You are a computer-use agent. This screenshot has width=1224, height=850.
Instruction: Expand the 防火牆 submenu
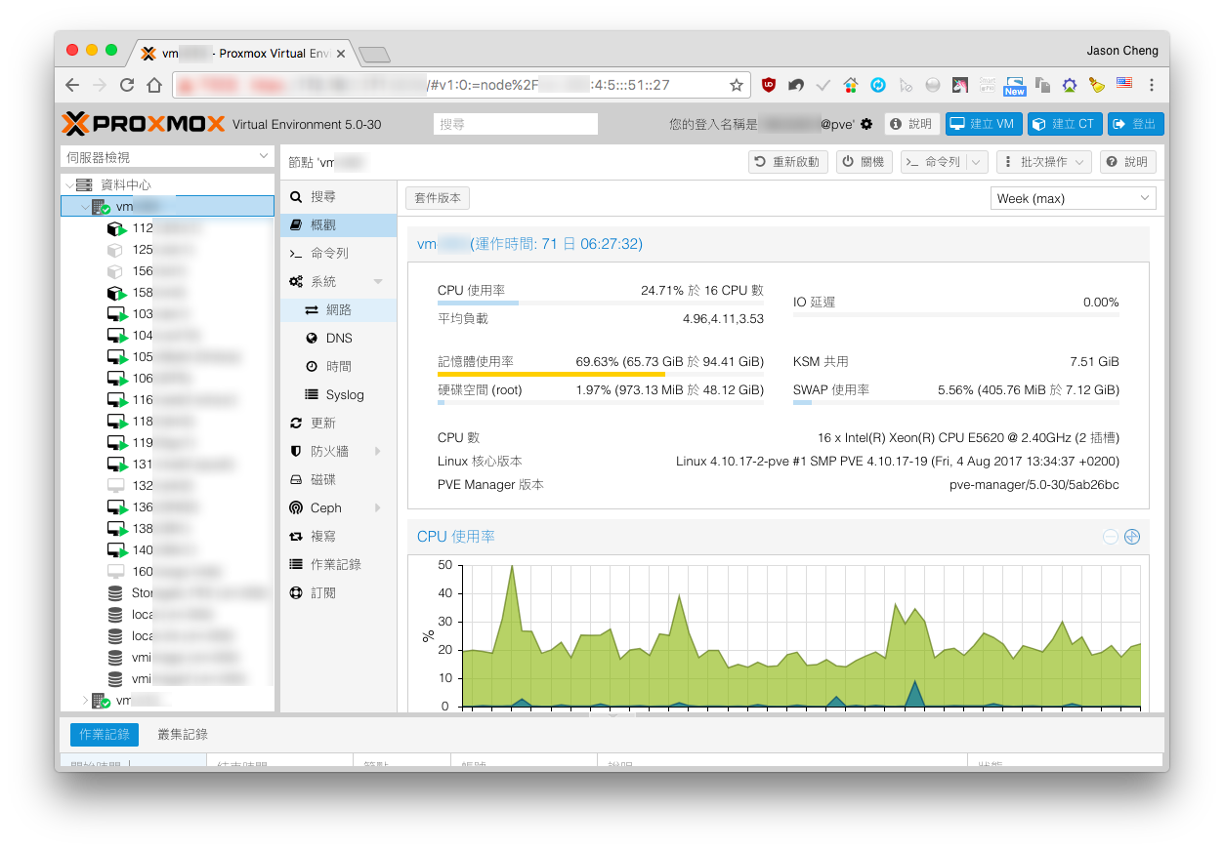click(x=378, y=452)
